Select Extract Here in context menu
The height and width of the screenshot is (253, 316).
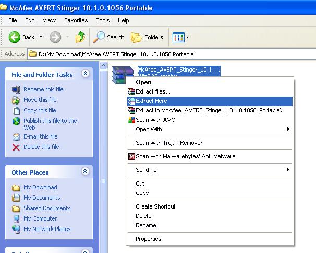click(210, 101)
